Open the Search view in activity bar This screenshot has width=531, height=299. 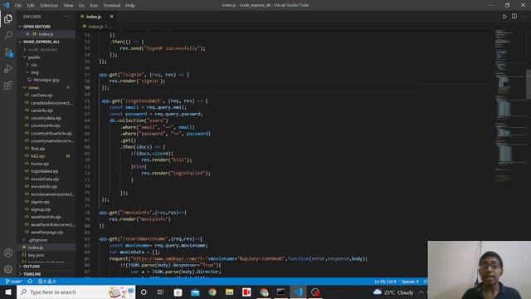point(8,35)
